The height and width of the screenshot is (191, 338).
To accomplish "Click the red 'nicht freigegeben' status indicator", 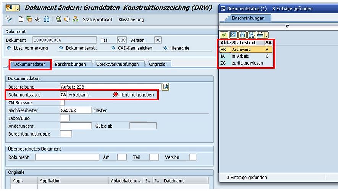I will click(x=116, y=95).
